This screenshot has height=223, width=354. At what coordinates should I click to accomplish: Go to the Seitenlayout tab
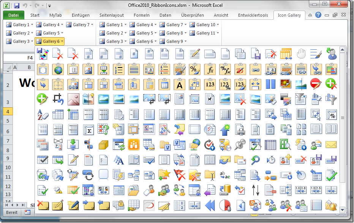pyautogui.click(x=112, y=15)
